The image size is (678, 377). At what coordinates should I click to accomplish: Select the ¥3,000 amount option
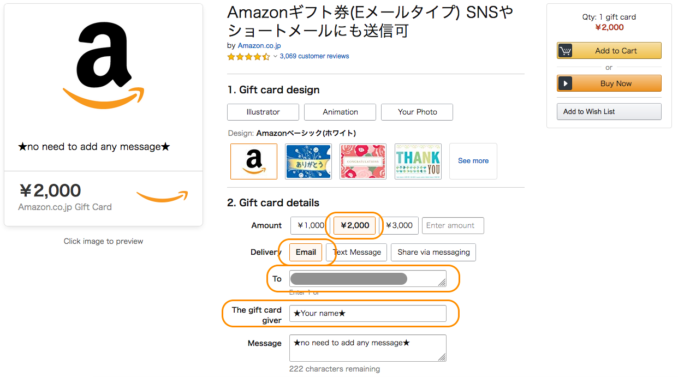tap(400, 225)
